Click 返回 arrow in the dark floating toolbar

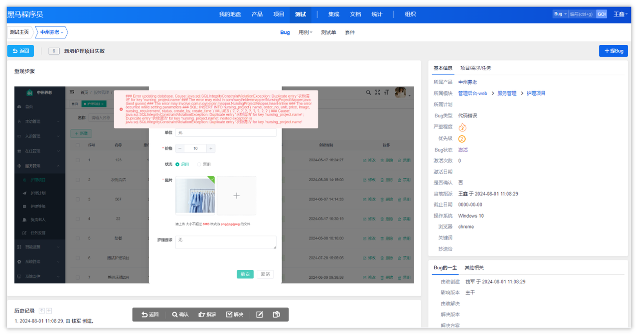[150, 315]
